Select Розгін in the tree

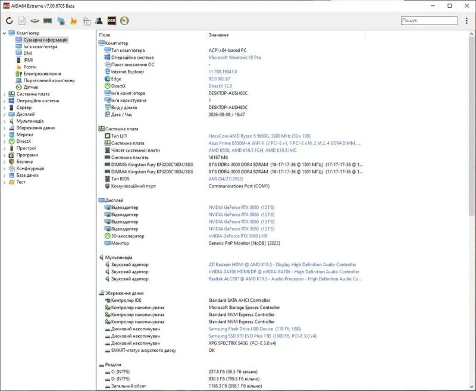(30, 67)
